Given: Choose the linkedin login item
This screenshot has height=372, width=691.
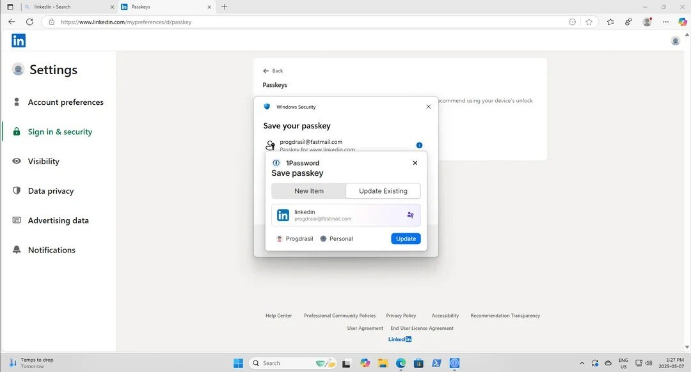Looking at the screenshot, I should [346, 215].
